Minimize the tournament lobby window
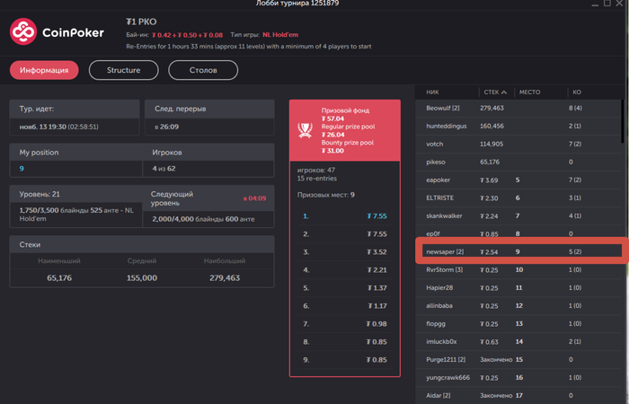 595,4
